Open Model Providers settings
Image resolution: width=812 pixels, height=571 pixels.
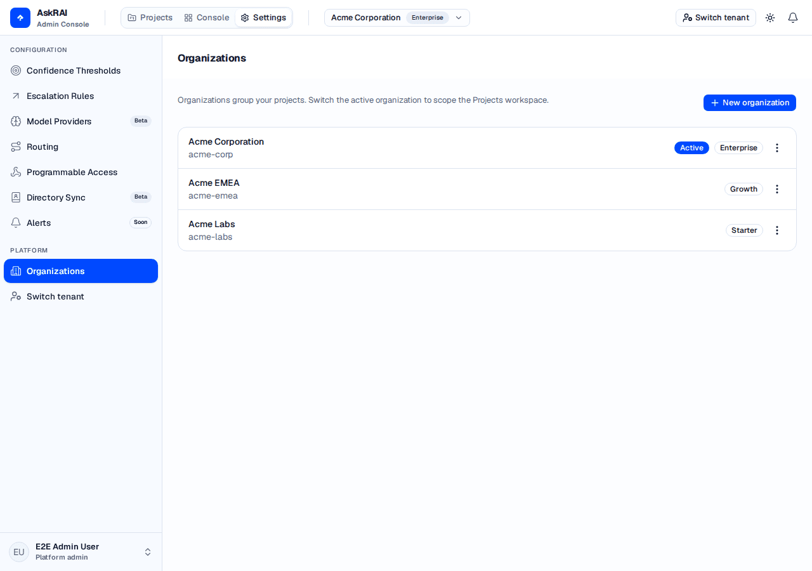tap(81, 121)
